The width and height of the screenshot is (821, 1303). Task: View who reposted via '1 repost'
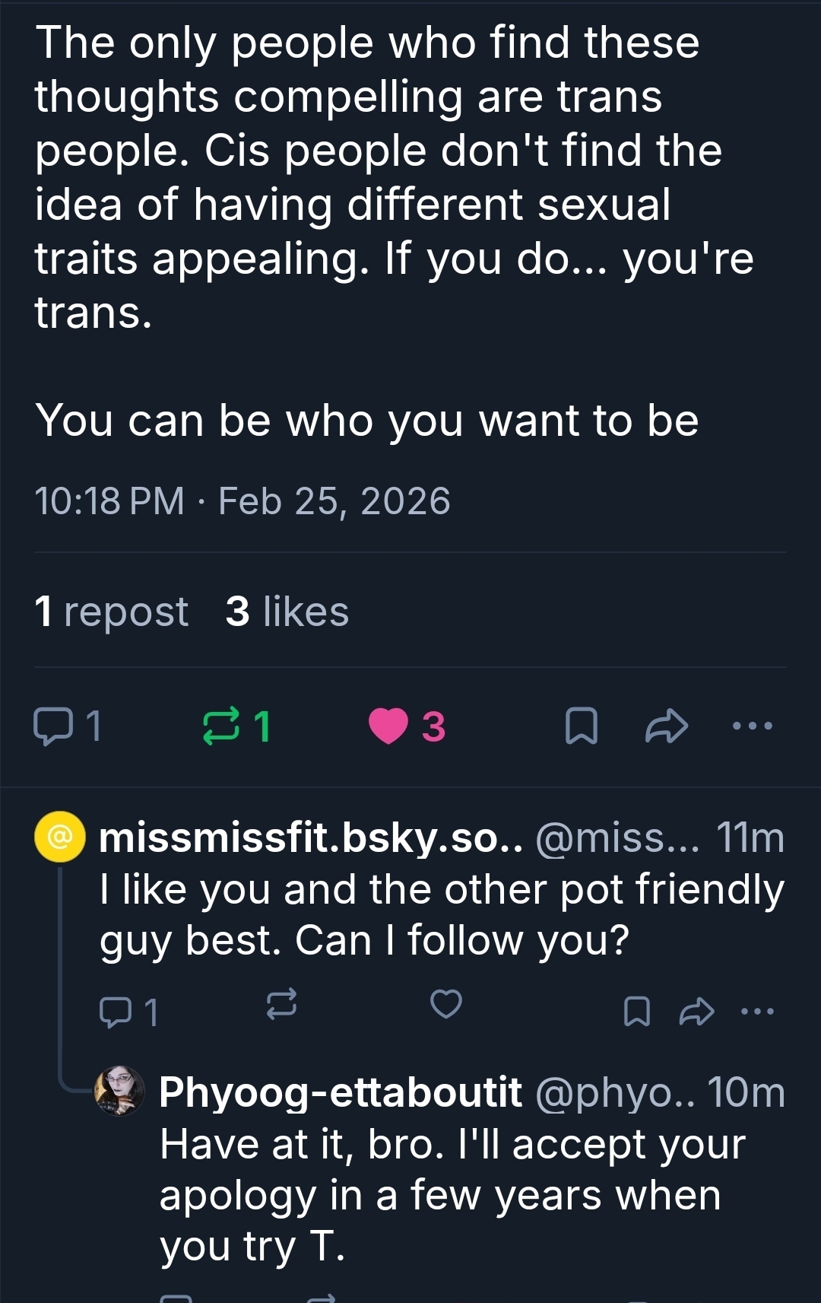pos(111,612)
